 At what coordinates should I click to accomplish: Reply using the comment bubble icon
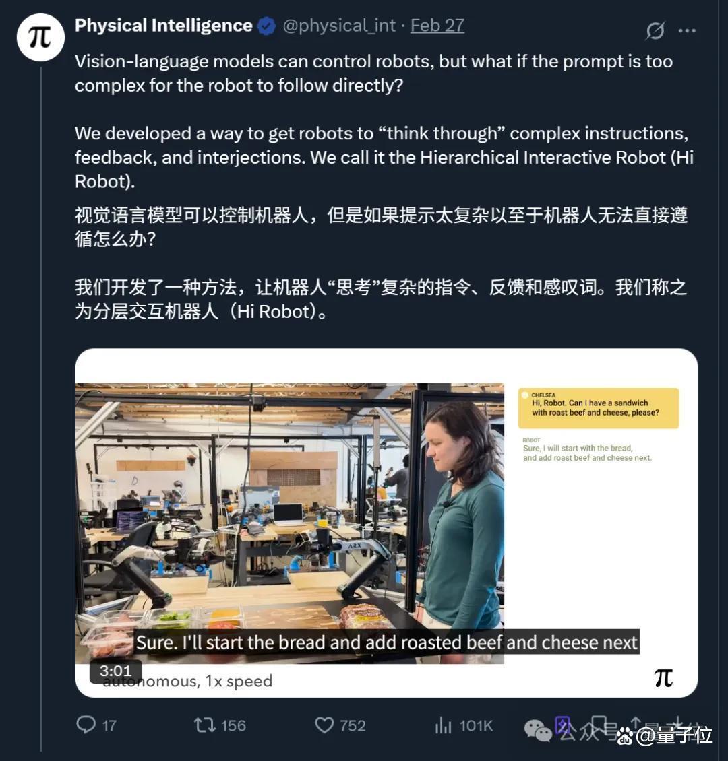coord(86,725)
